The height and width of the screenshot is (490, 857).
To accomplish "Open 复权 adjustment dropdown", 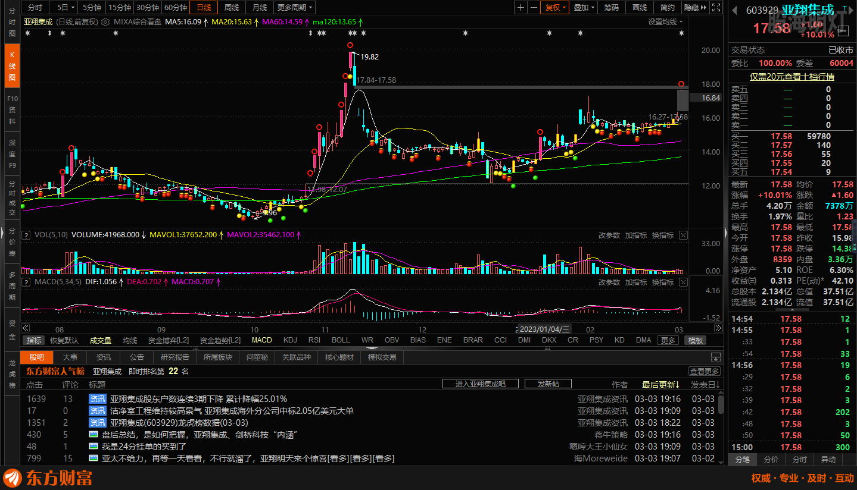I will tap(556, 8).
